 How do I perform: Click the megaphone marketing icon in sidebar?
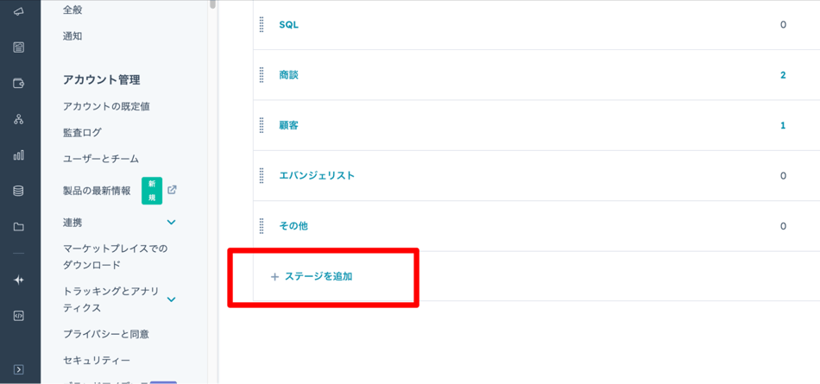point(19,11)
